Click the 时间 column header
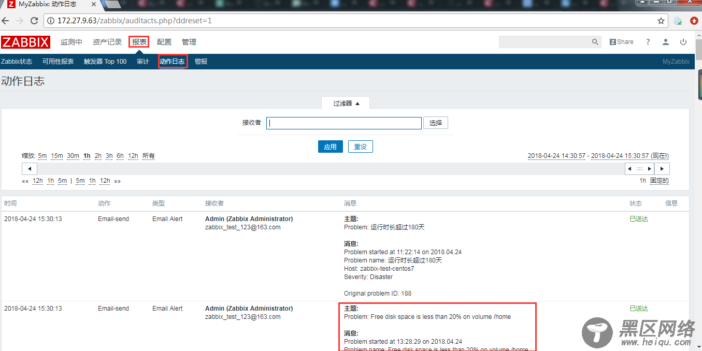The width and height of the screenshot is (702, 351). coord(10,203)
